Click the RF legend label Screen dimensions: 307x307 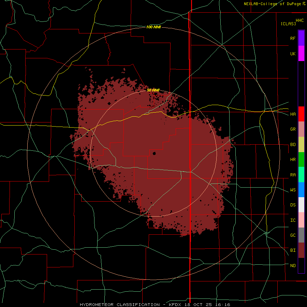click(293, 38)
